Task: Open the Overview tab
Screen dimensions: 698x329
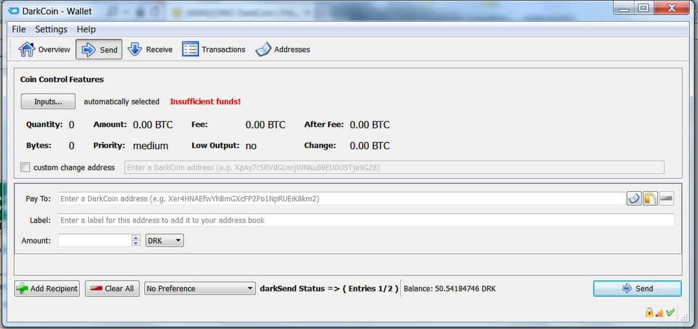Action: click(44, 49)
